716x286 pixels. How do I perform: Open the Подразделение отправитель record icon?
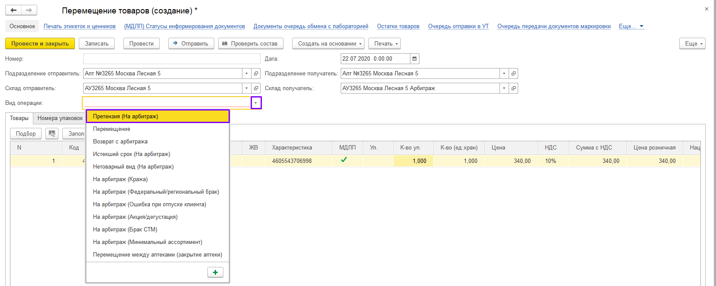pos(256,74)
